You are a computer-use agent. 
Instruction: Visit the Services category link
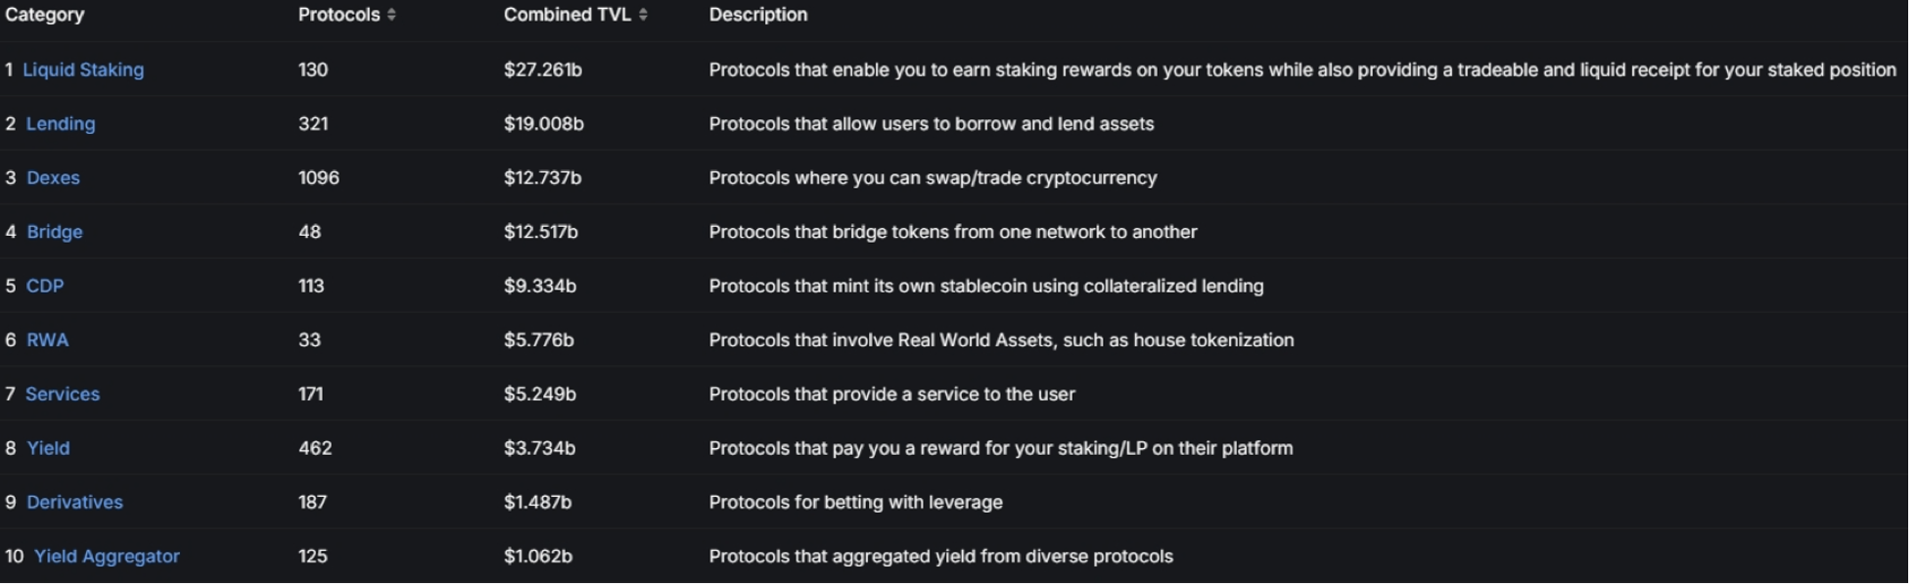coord(63,394)
